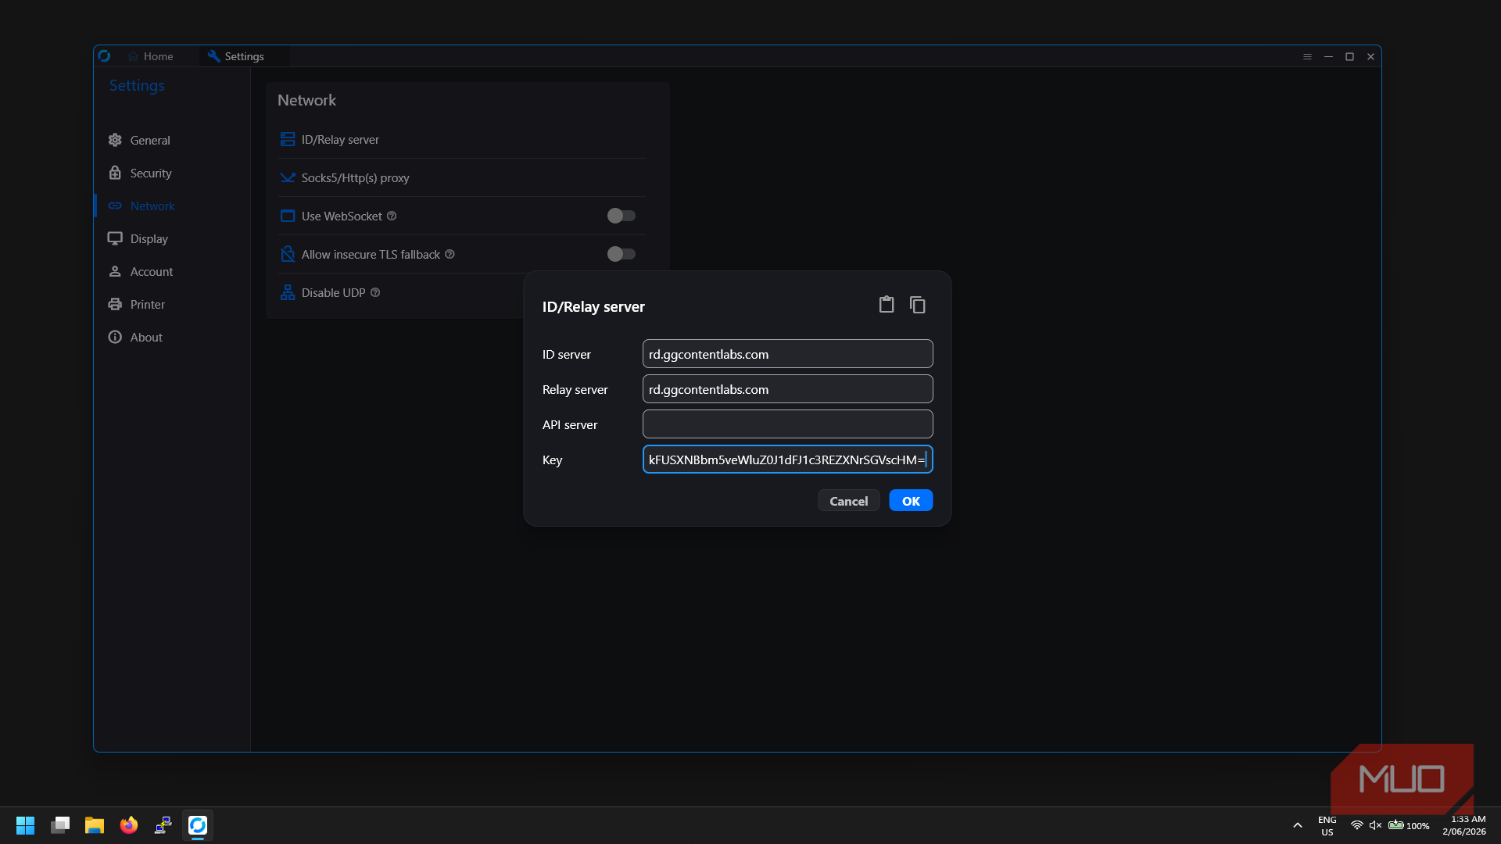Image resolution: width=1501 pixels, height=844 pixels.
Task: Show hidden system tray icons
Action: tap(1298, 825)
